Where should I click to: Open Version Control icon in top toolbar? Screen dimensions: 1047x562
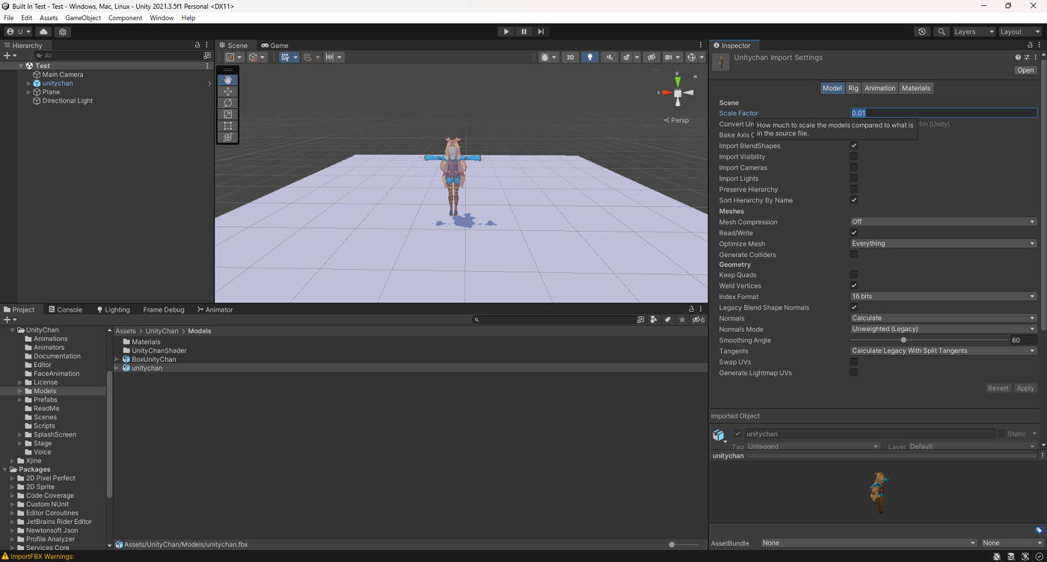(x=63, y=31)
